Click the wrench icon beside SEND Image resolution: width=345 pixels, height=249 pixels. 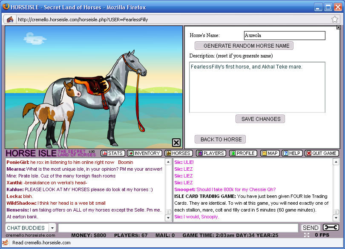(x=330, y=227)
